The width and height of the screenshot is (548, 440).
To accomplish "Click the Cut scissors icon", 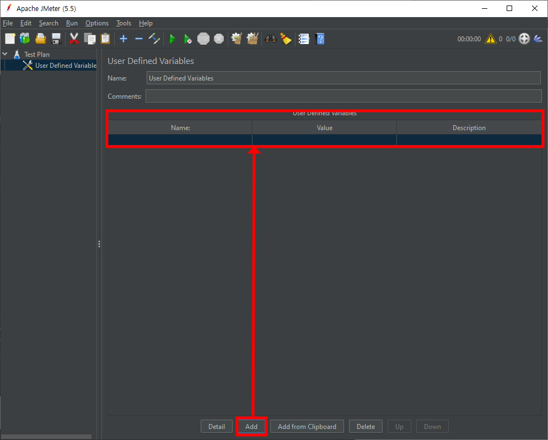I will click(74, 39).
